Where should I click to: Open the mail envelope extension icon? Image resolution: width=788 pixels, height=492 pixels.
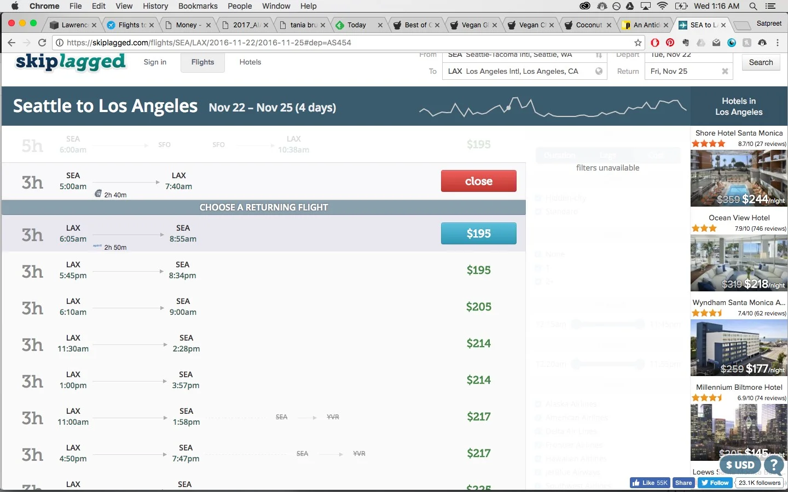pos(716,43)
